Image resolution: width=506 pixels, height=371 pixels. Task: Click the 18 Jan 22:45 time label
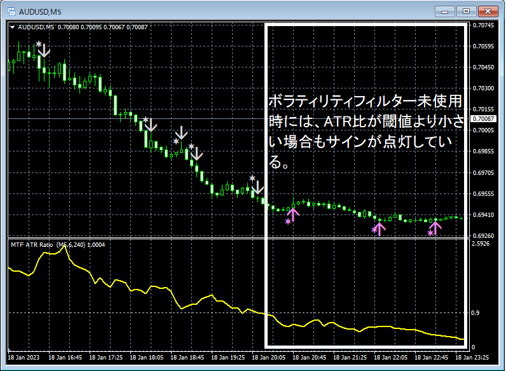(x=431, y=358)
